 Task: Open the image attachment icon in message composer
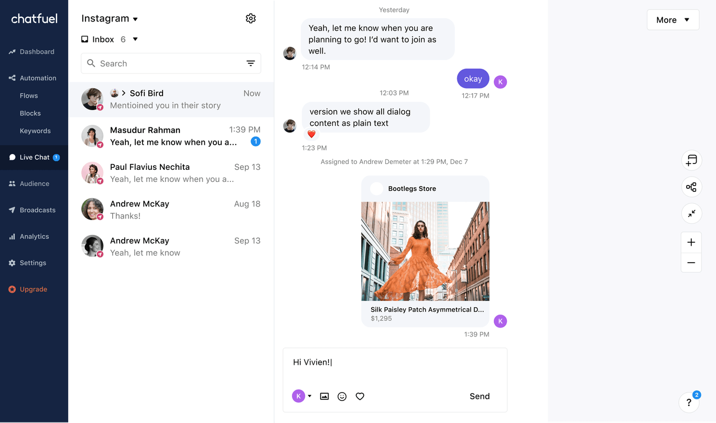click(x=324, y=396)
